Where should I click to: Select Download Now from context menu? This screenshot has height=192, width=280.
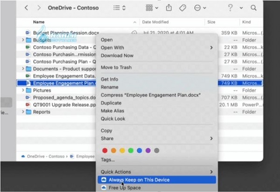click(157, 55)
